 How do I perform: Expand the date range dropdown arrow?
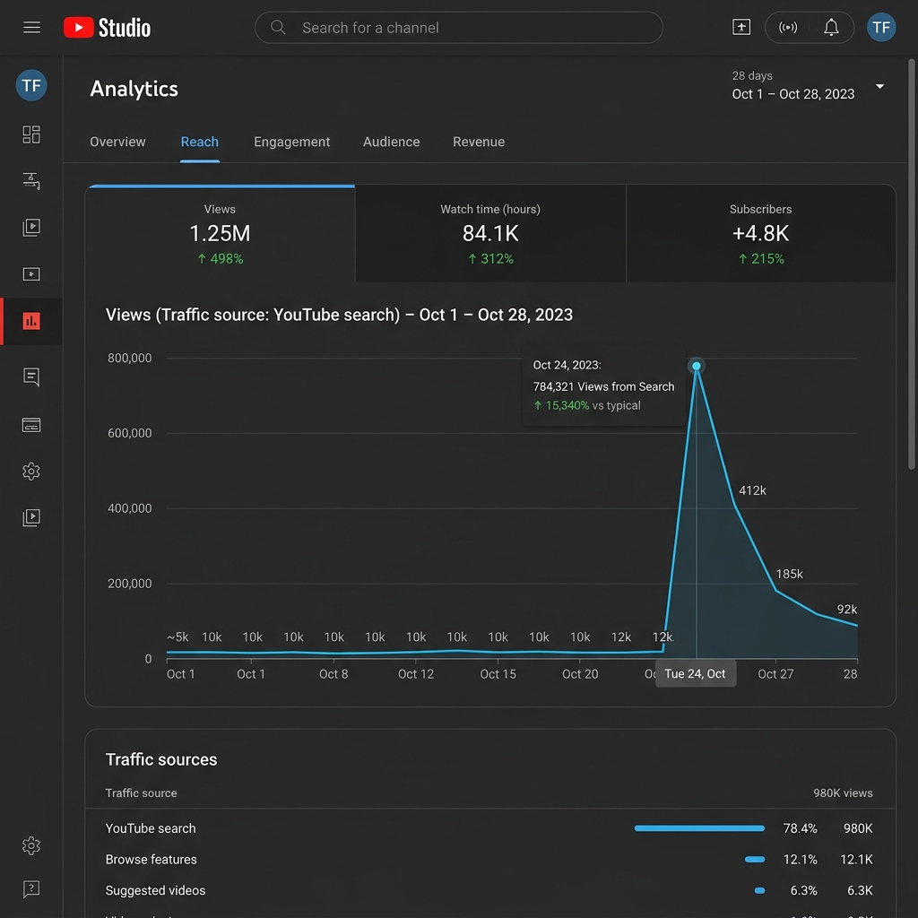click(x=879, y=87)
